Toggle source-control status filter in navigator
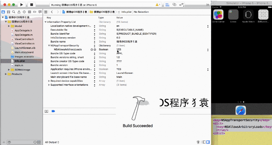 coord(39,142)
